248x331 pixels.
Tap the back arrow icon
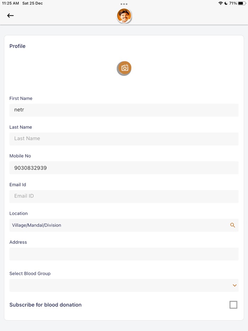[x=10, y=16]
